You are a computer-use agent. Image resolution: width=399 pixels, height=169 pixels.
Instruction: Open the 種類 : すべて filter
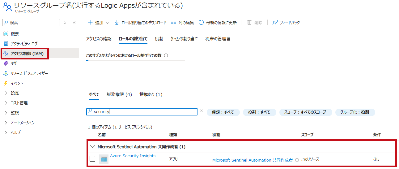(223, 112)
